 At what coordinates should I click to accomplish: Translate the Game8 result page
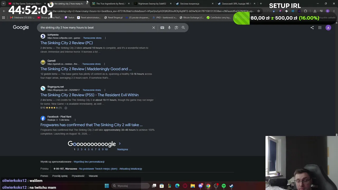tap(91, 64)
